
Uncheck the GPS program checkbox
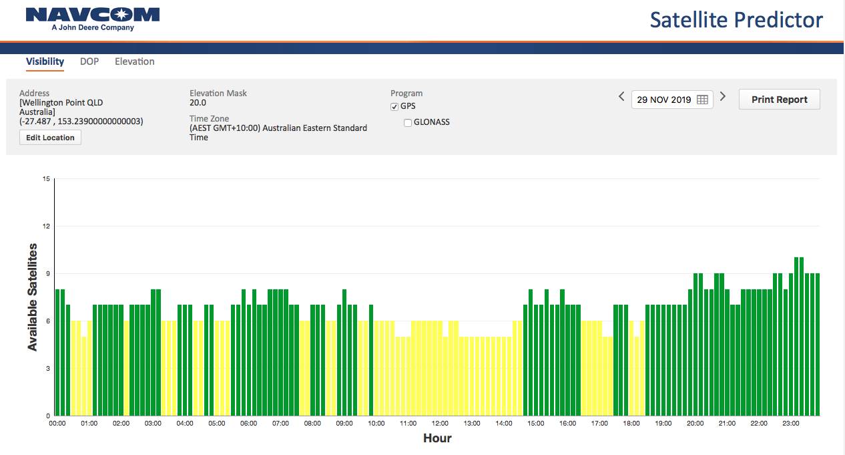(x=394, y=107)
